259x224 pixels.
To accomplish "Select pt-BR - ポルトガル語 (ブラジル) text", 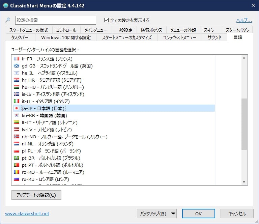I will (51, 158).
